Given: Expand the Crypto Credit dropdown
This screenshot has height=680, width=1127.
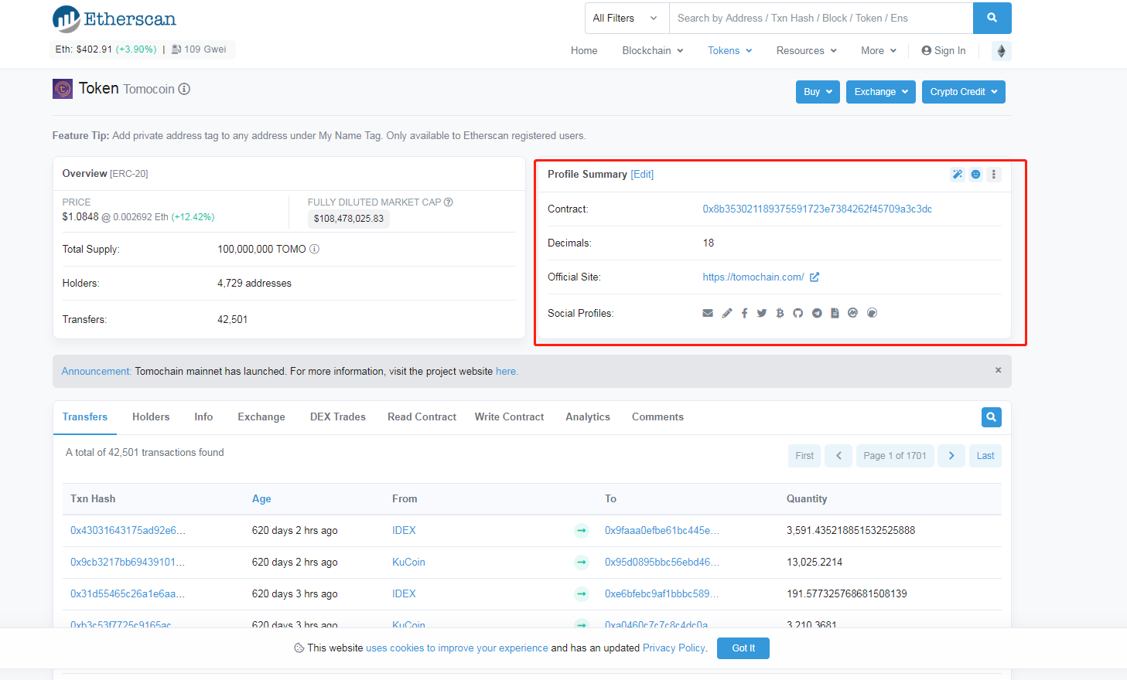Looking at the screenshot, I should pos(963,92).
